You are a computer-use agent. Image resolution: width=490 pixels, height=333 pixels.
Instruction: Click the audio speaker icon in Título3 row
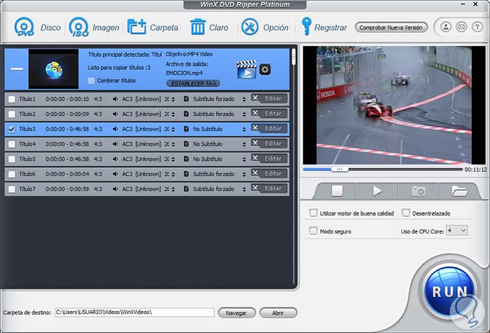point(115,129)
